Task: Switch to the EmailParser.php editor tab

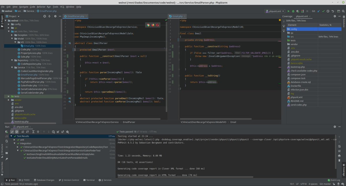Action: [76, 16]
